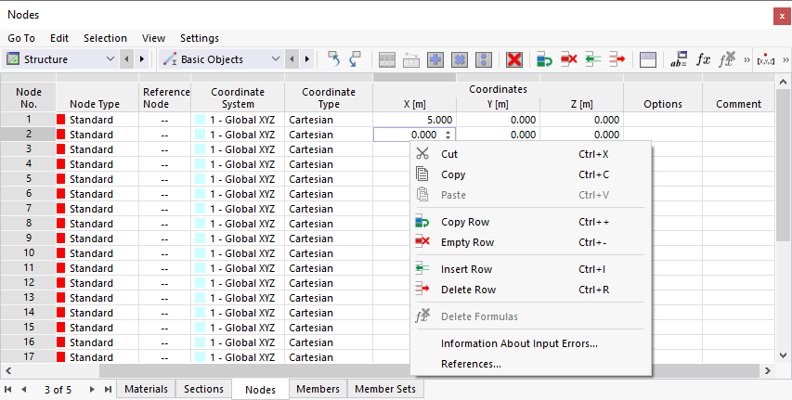
Task: Switch to the Materials tab
Action: pyautogui.click(x=146, y=390)
